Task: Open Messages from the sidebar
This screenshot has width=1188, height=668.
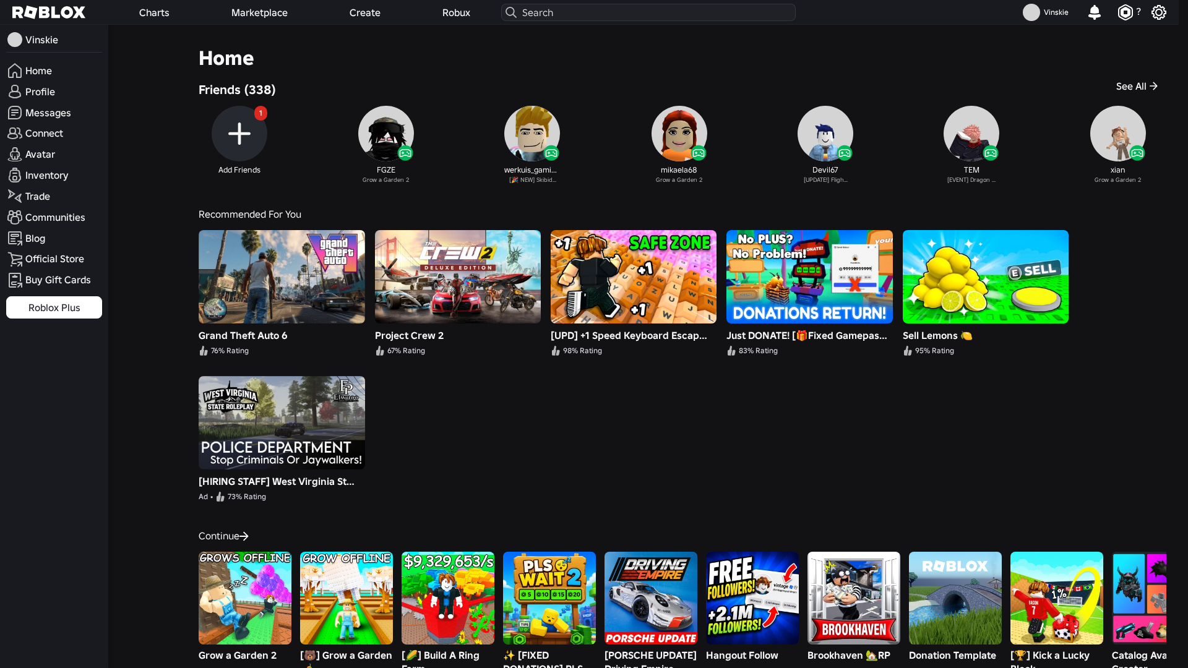Action: pyautogui.click(x=40, y=113)
